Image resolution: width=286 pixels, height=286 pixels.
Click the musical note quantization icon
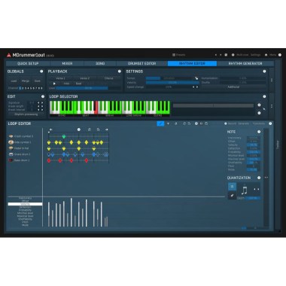244,190
